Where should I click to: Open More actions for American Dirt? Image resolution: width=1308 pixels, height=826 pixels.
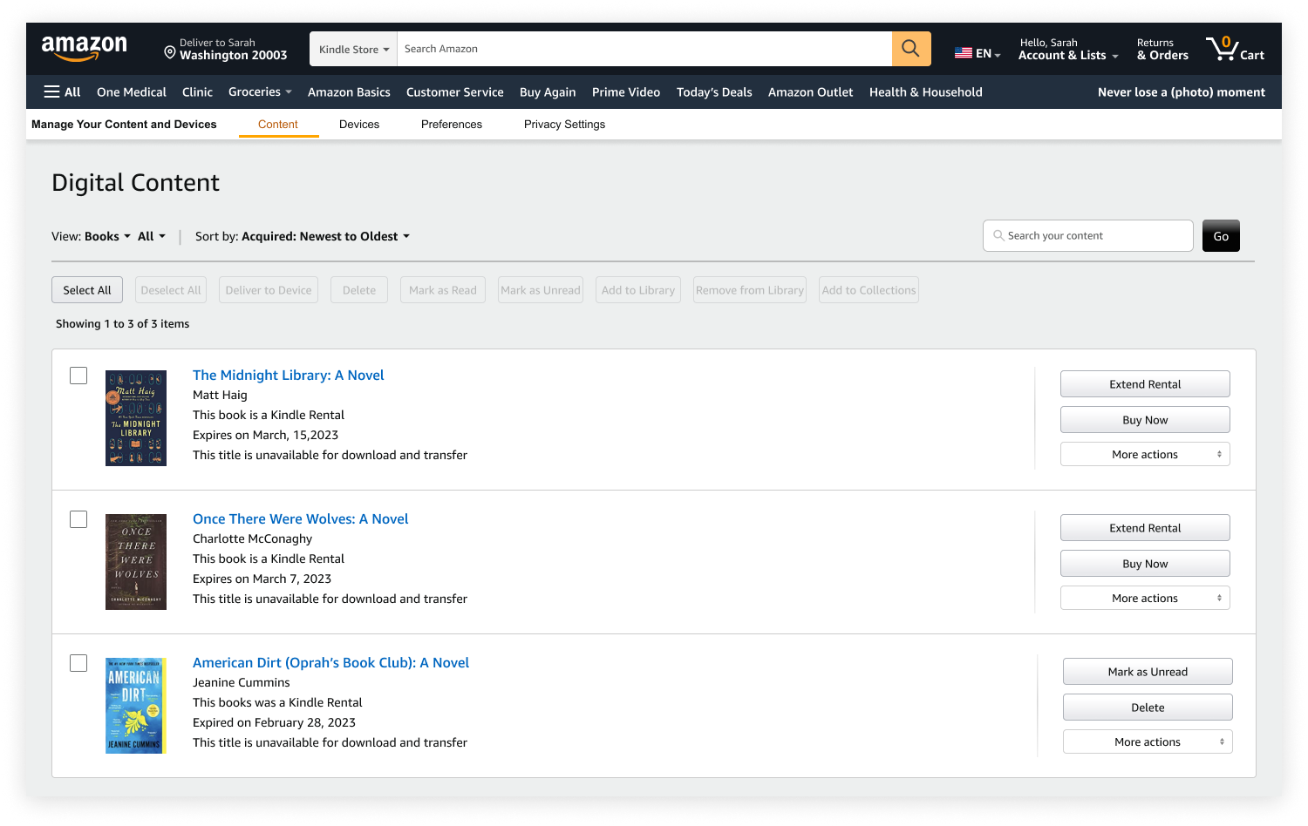(1148, 741)
